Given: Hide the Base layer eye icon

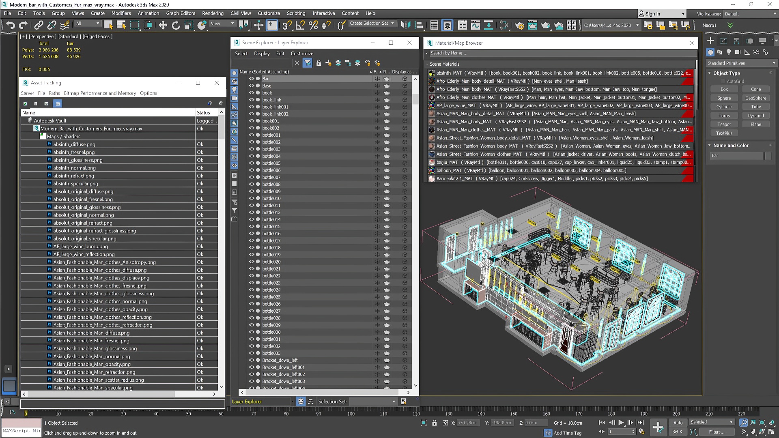Looking at the screenshot, I should coord(252,86).
